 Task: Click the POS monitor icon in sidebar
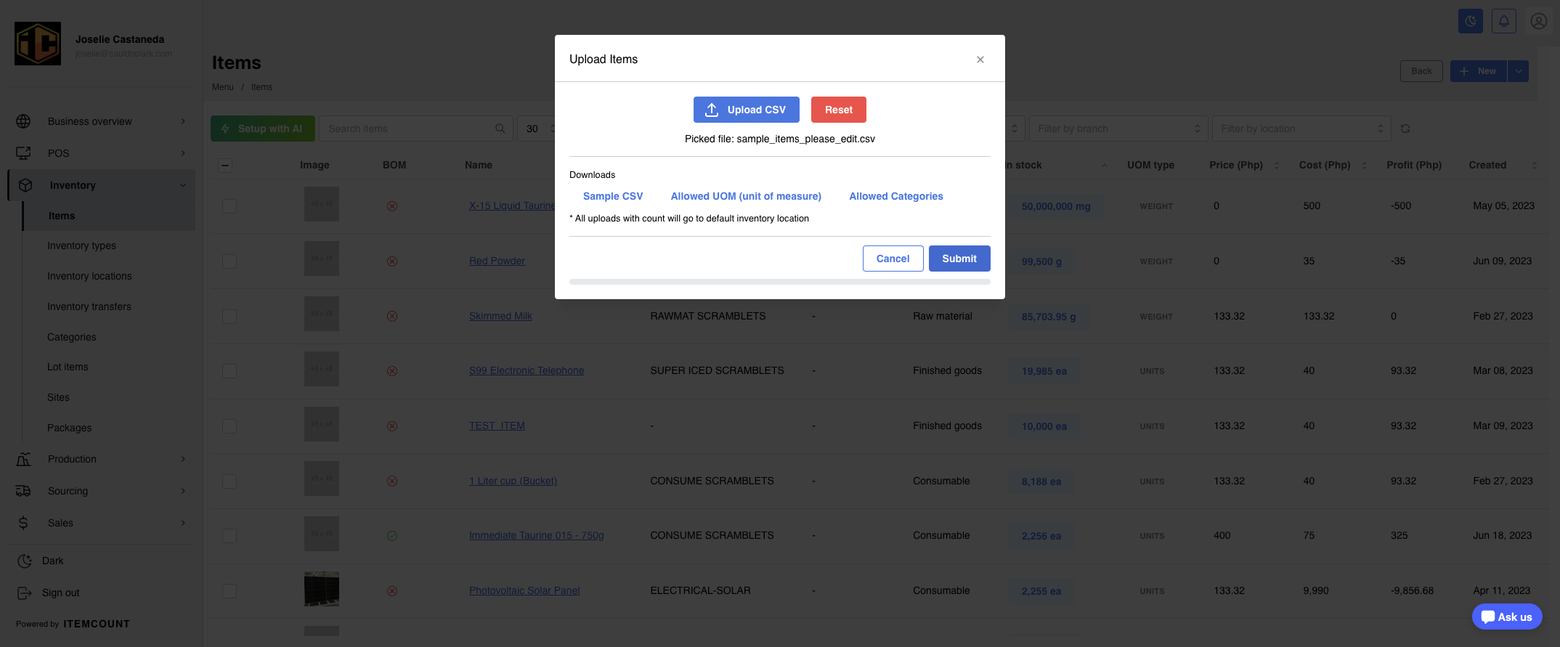pyautogui.click(x=23, y=153)
